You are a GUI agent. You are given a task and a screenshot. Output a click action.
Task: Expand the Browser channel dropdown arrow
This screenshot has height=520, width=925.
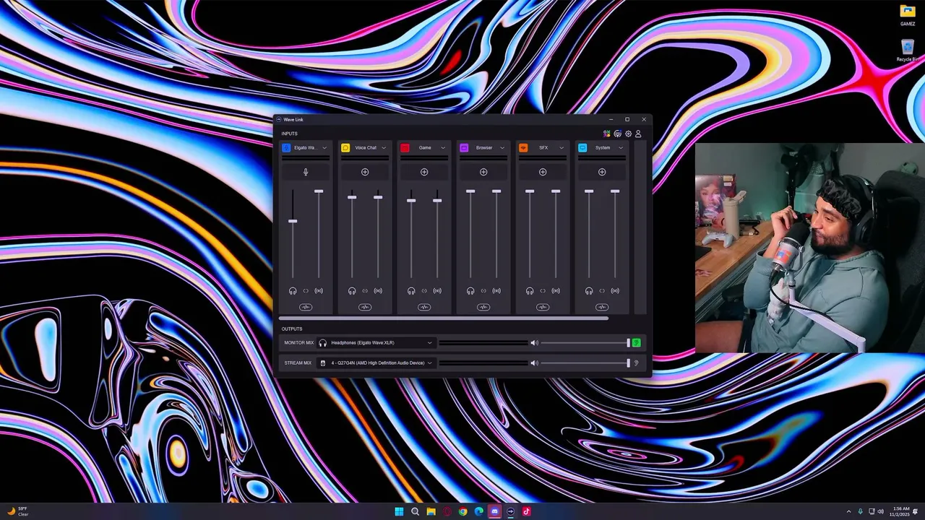pos(502,147)
